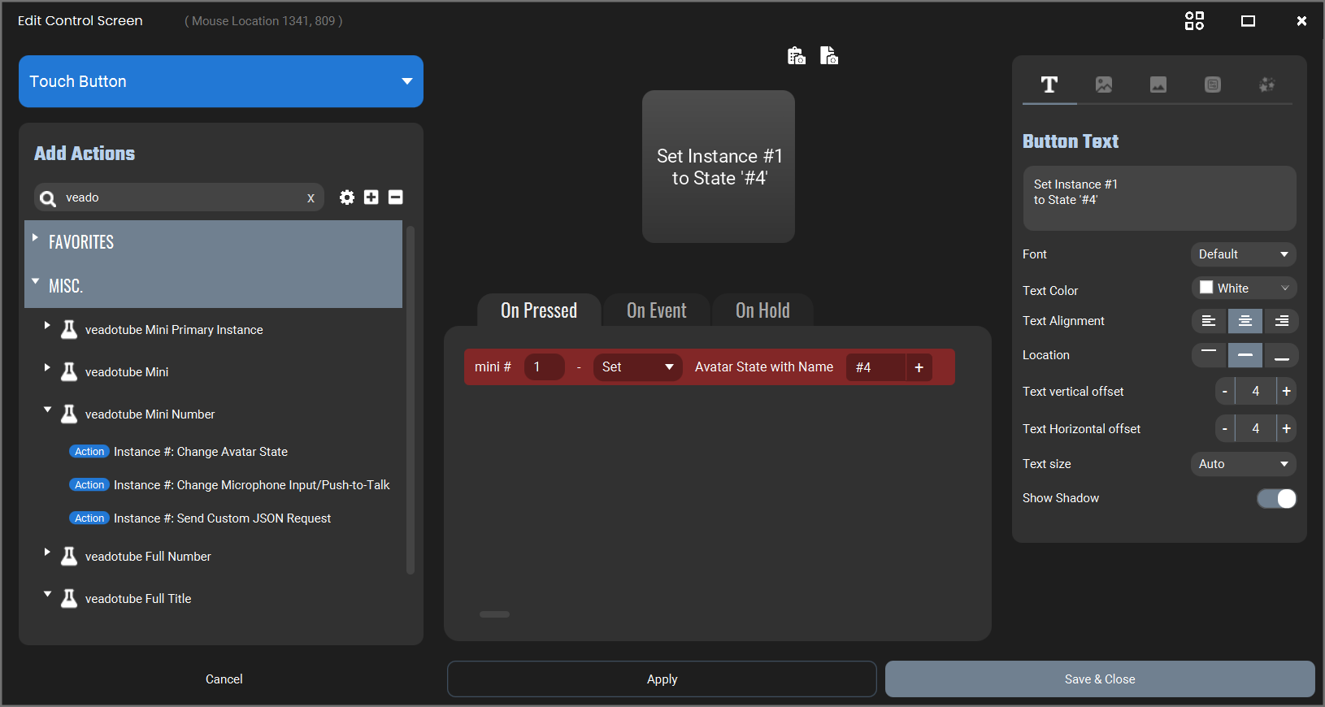The image size is (1325, 707).
Task: Click the layout grid icon in title bar
Action: [1194, 20]
